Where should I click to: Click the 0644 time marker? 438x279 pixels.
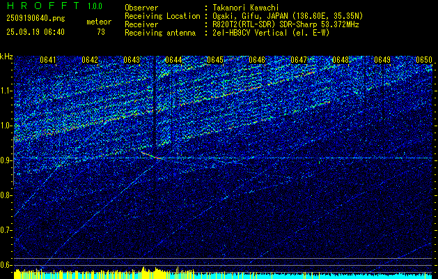pos(173,60)
